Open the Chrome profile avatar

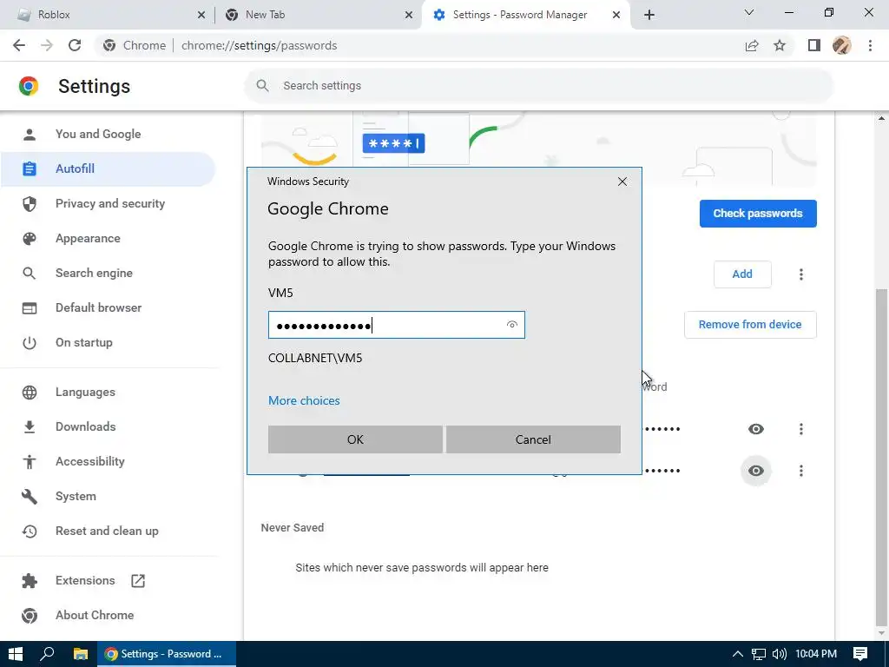pyautogui.click(x=842, y=45)
